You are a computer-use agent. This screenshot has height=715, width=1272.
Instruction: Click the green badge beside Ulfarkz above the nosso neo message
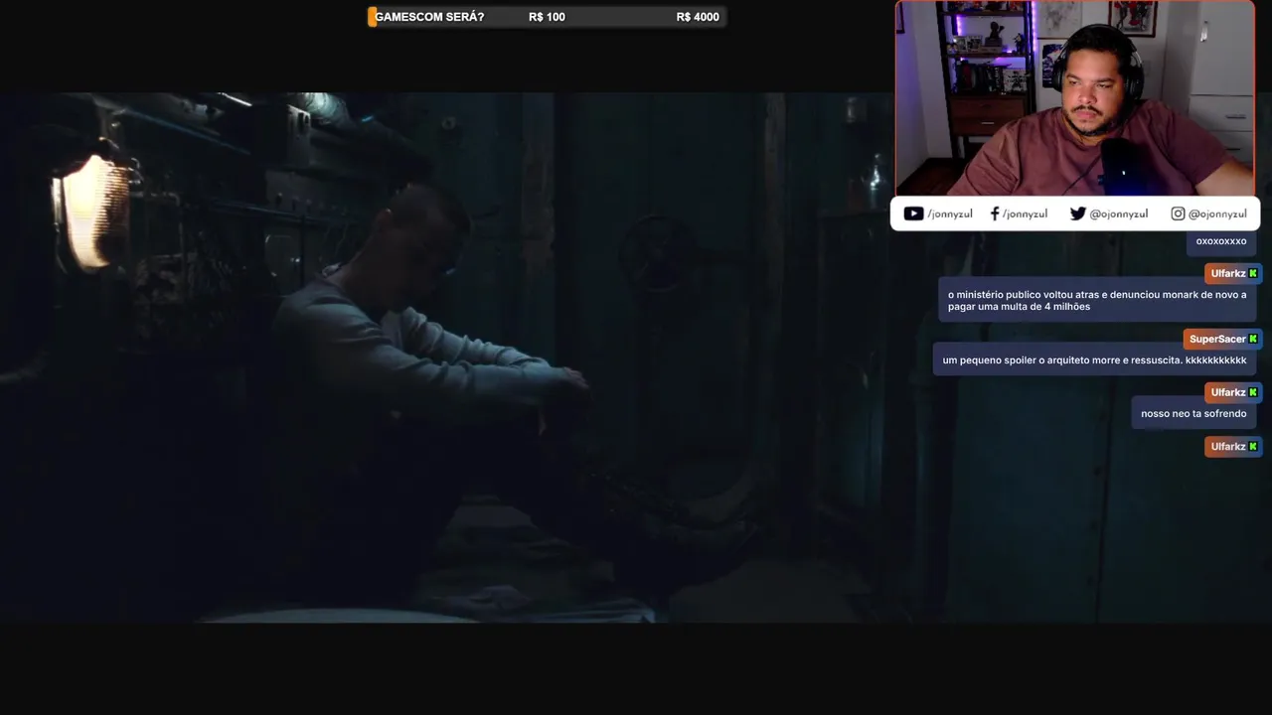coord(1253,392)
